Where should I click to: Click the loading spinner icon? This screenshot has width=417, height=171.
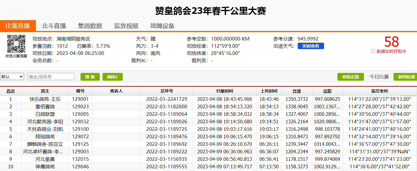click(373, 51)
